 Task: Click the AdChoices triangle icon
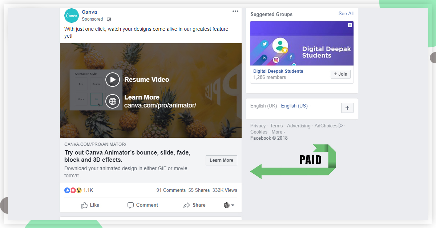(x=341, y=126)
